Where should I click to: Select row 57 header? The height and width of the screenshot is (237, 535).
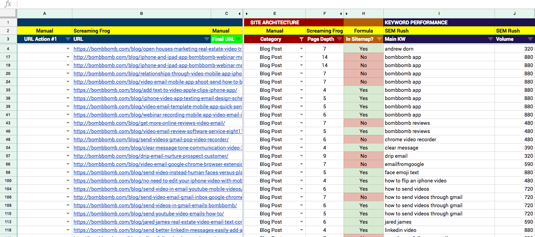click(8, 156)
